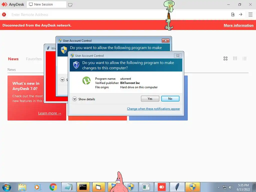
Task: Switch to the AnyDesk taskbar button
Action: (162, 187)
